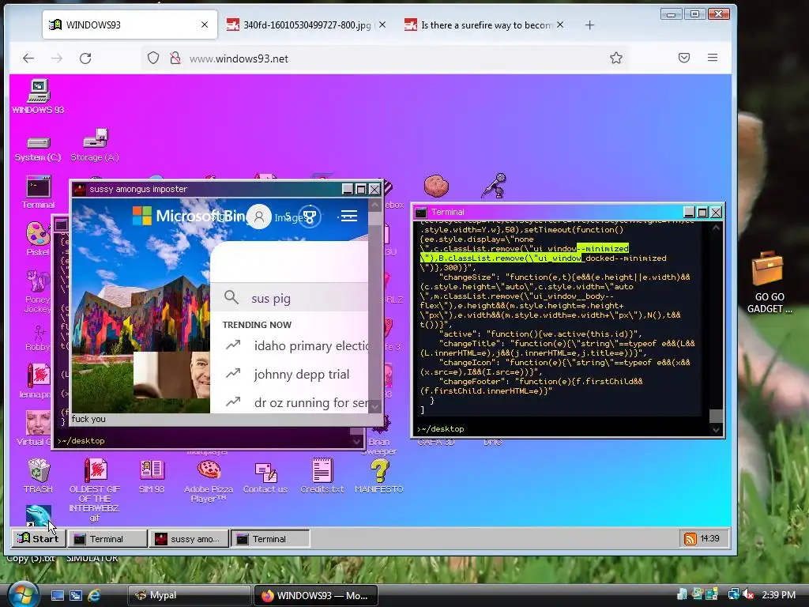Image resolution: width=809 pixels, height=607 pixels.
Task: Click the WINDOWS93 Mozilla button in Vista taskbar
Action: tap(316, 595)
